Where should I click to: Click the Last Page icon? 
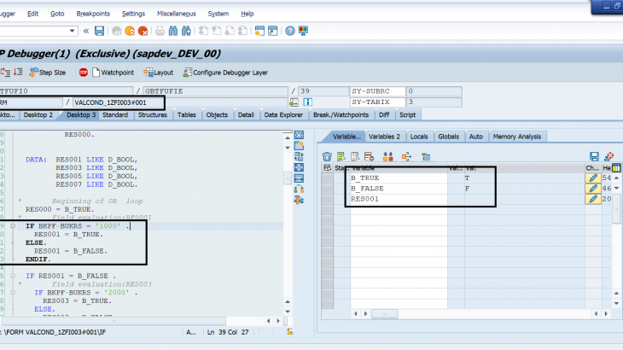(x=242, y=31)
